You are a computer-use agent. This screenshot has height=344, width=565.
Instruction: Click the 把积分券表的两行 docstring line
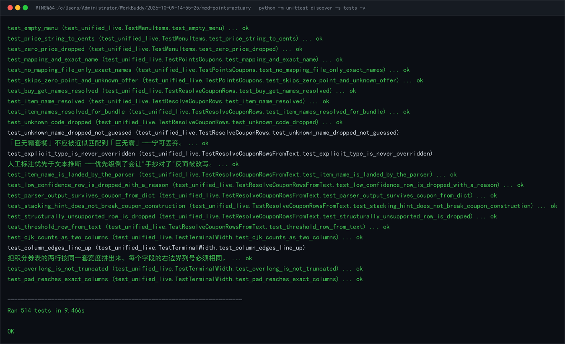[130, 258]
